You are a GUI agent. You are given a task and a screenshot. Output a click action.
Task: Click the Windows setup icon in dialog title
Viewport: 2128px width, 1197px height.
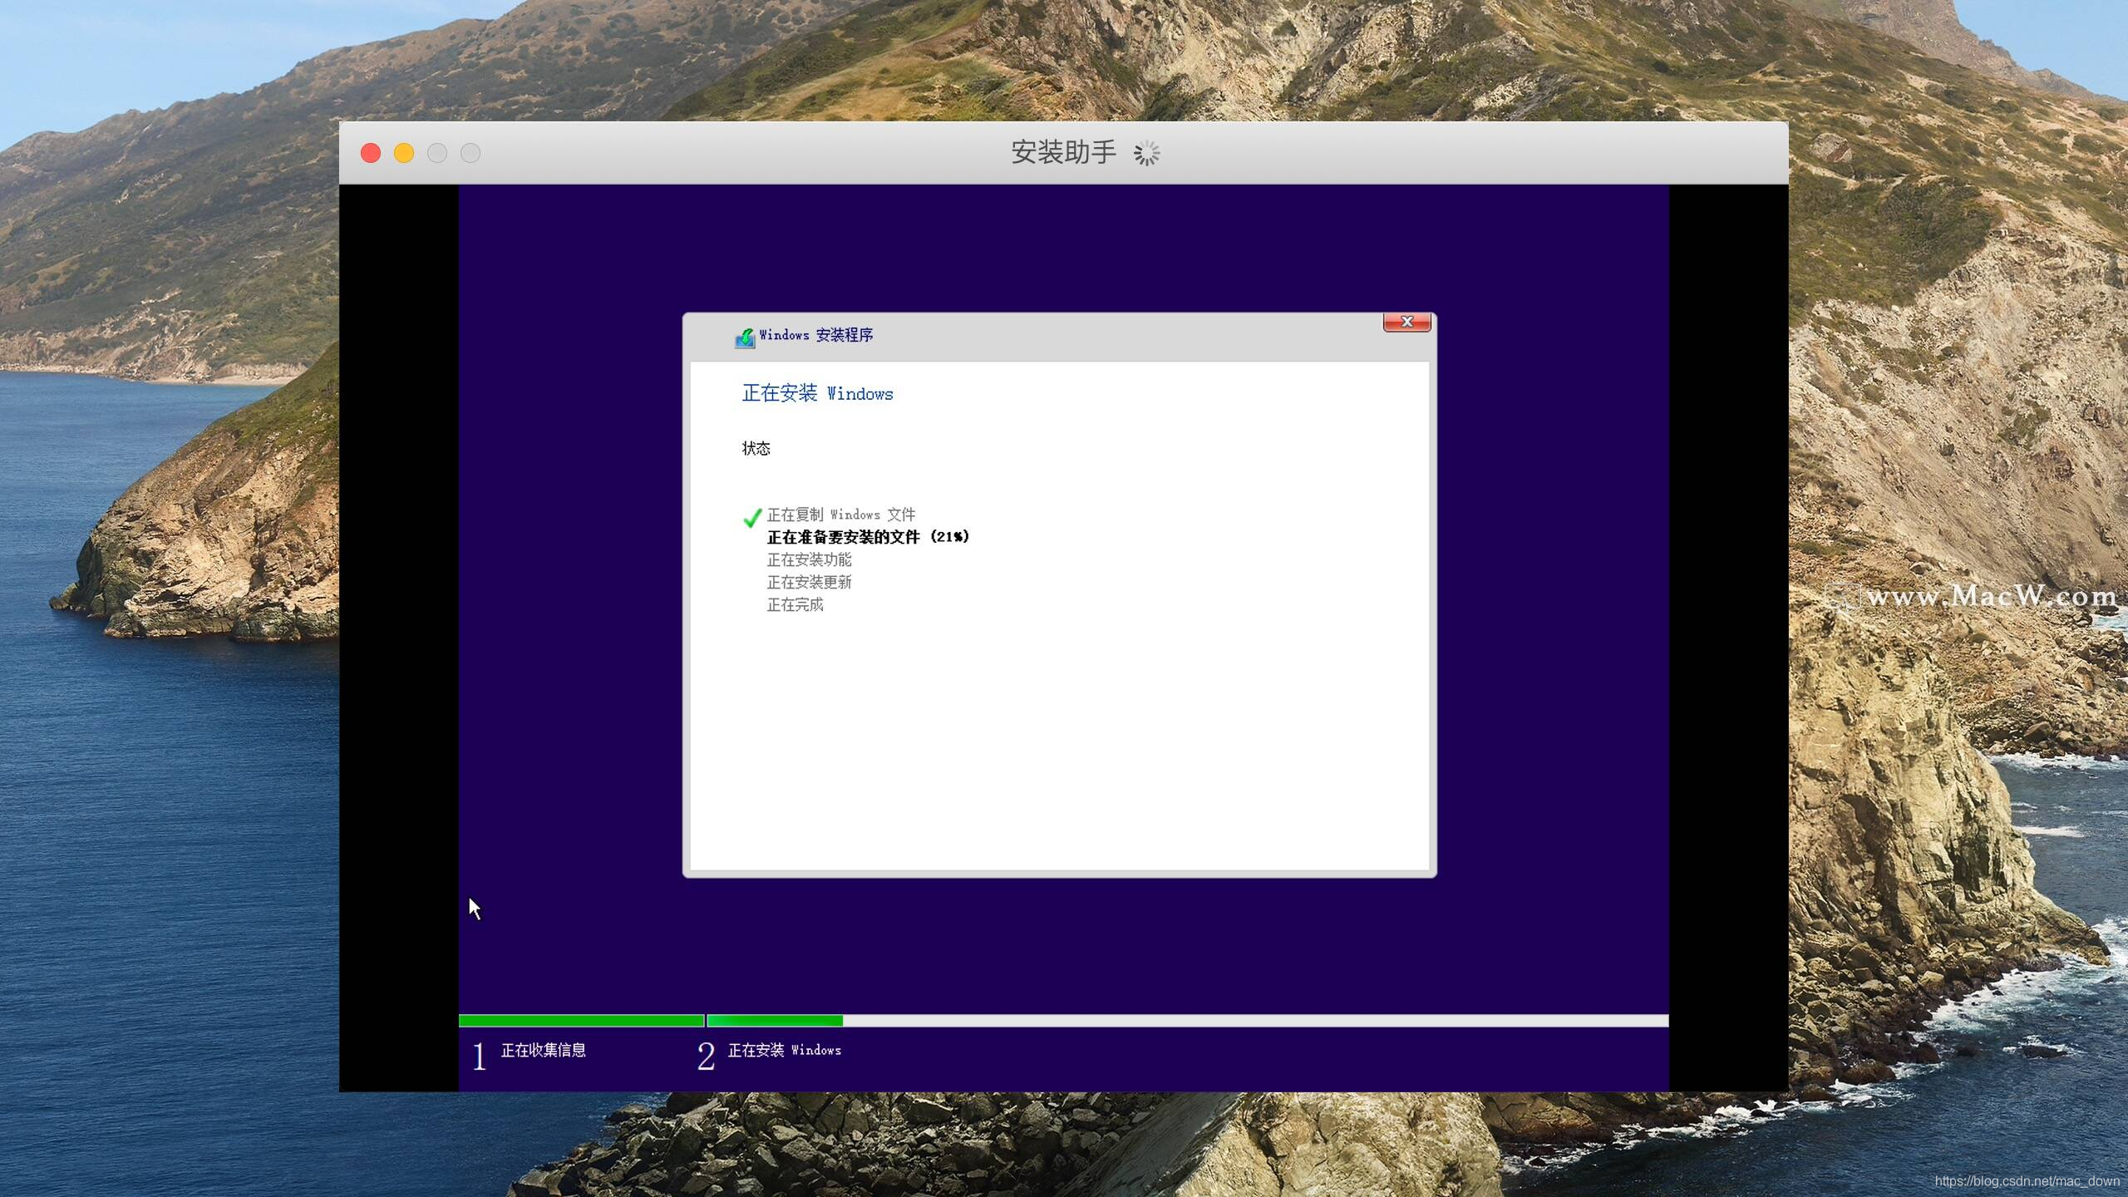click(x=745, y=337)
